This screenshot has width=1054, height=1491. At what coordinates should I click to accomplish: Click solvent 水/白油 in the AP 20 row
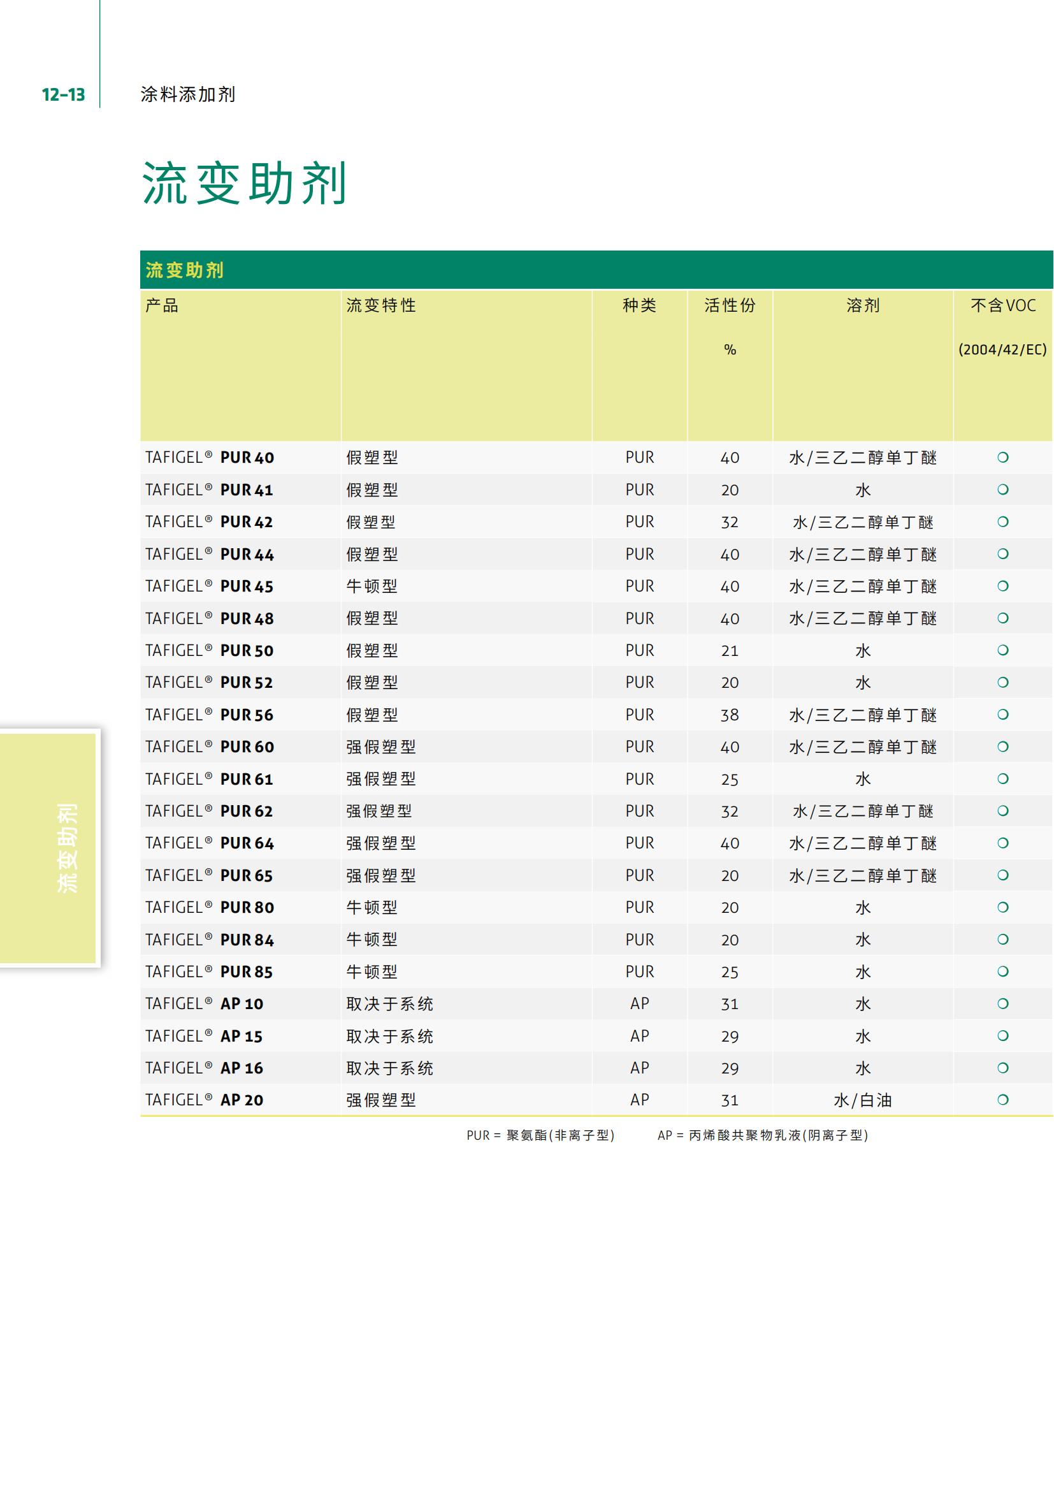[x=863, y=1100]
